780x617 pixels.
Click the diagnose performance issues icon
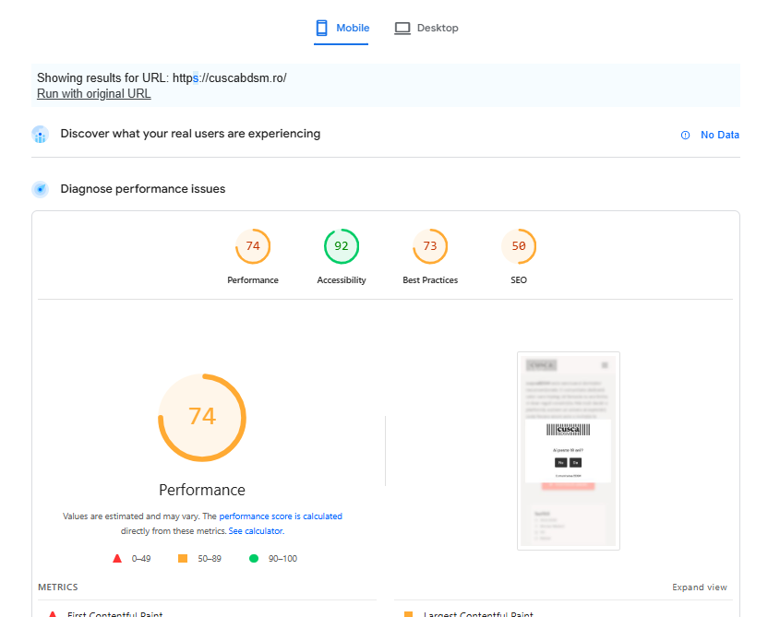coord(40,189)
